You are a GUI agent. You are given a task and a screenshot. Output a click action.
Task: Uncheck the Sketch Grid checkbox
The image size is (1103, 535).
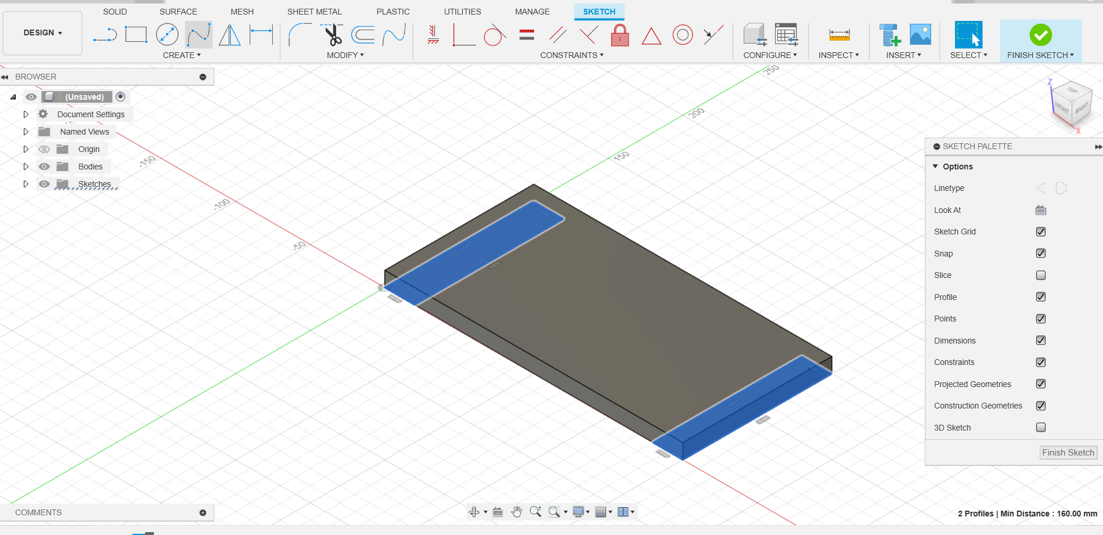(x=1041, y=232)
